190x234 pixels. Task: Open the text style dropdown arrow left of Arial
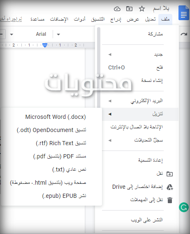tap(12, 35)
